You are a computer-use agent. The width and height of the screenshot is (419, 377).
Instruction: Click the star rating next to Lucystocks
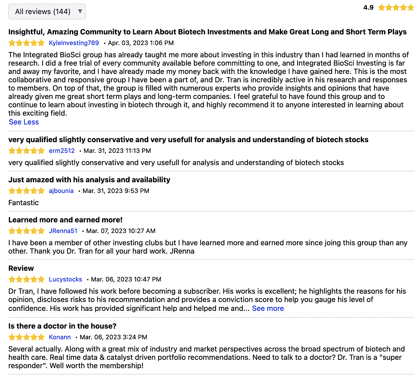(27, 279)
